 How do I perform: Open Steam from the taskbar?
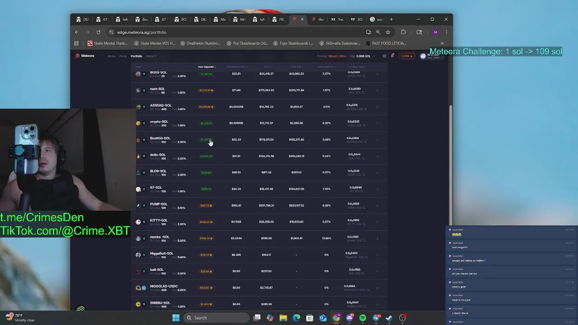[389, 318]
